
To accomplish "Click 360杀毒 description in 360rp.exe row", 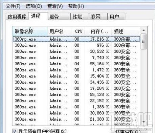I will click(x=125, y=39).
